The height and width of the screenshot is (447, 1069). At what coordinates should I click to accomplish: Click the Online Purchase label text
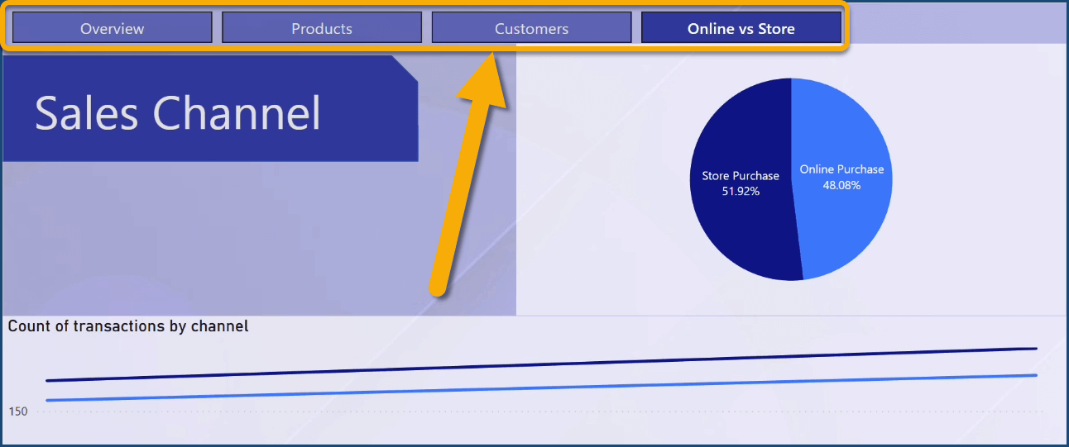[841, 169]
